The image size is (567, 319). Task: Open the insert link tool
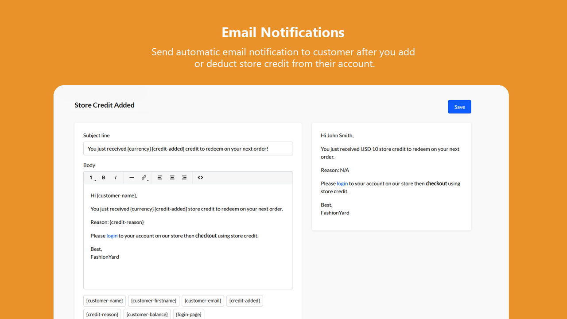point(144,177)
